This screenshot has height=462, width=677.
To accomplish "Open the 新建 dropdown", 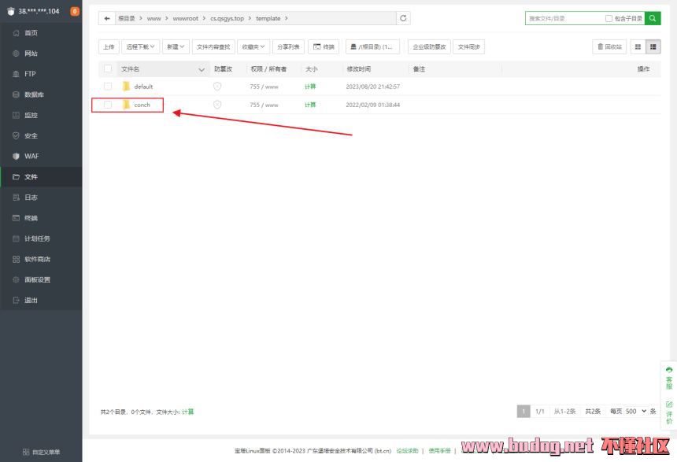I will click(x=176, y=46).
